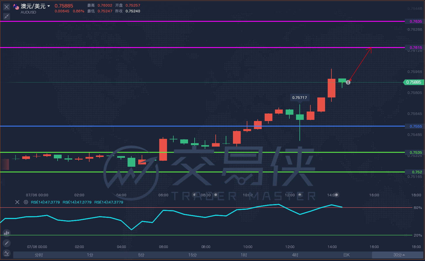
Task: Expand the 30分 timeframe dropdown
Action: [399, 255]
